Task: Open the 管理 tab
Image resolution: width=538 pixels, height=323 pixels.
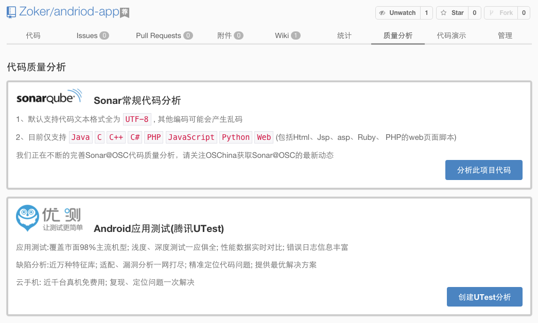Action: 505,35
